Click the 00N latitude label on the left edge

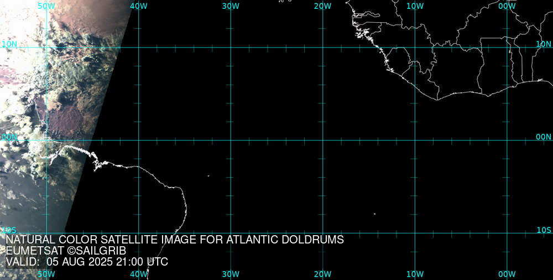pos(9,137)
